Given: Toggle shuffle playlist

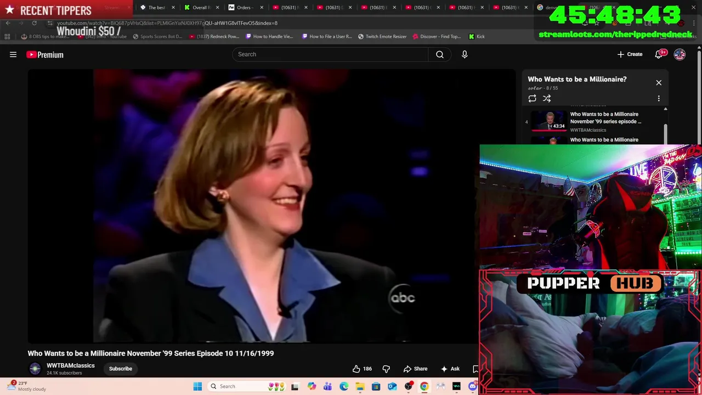Looking at the screenshot, I should pos(547,98).
